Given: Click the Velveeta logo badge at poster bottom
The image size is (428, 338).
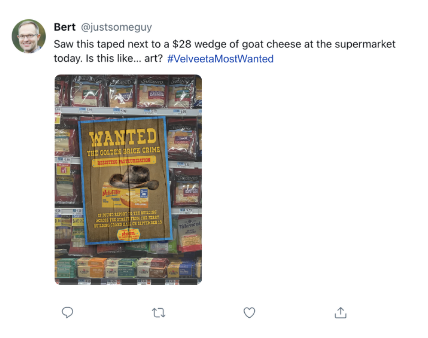Looking at the screenshot, I should [x=128, y=234].
